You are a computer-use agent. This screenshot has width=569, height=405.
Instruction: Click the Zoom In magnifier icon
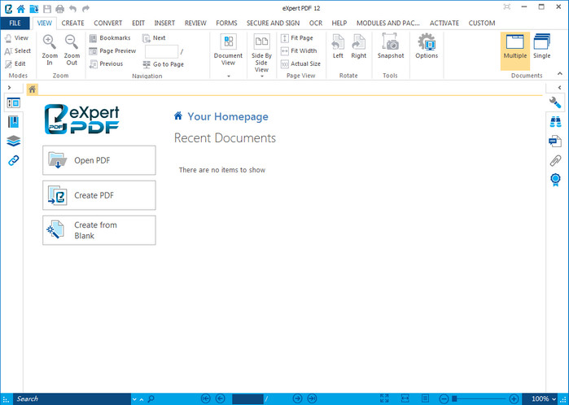49,42
